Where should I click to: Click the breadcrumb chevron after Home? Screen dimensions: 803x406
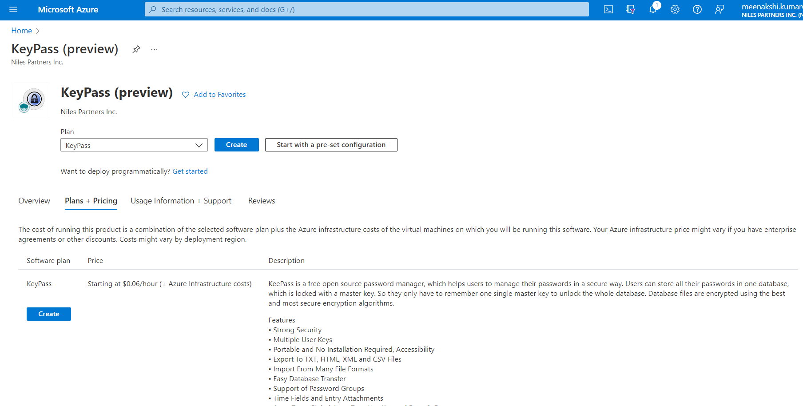pos(38,31)
